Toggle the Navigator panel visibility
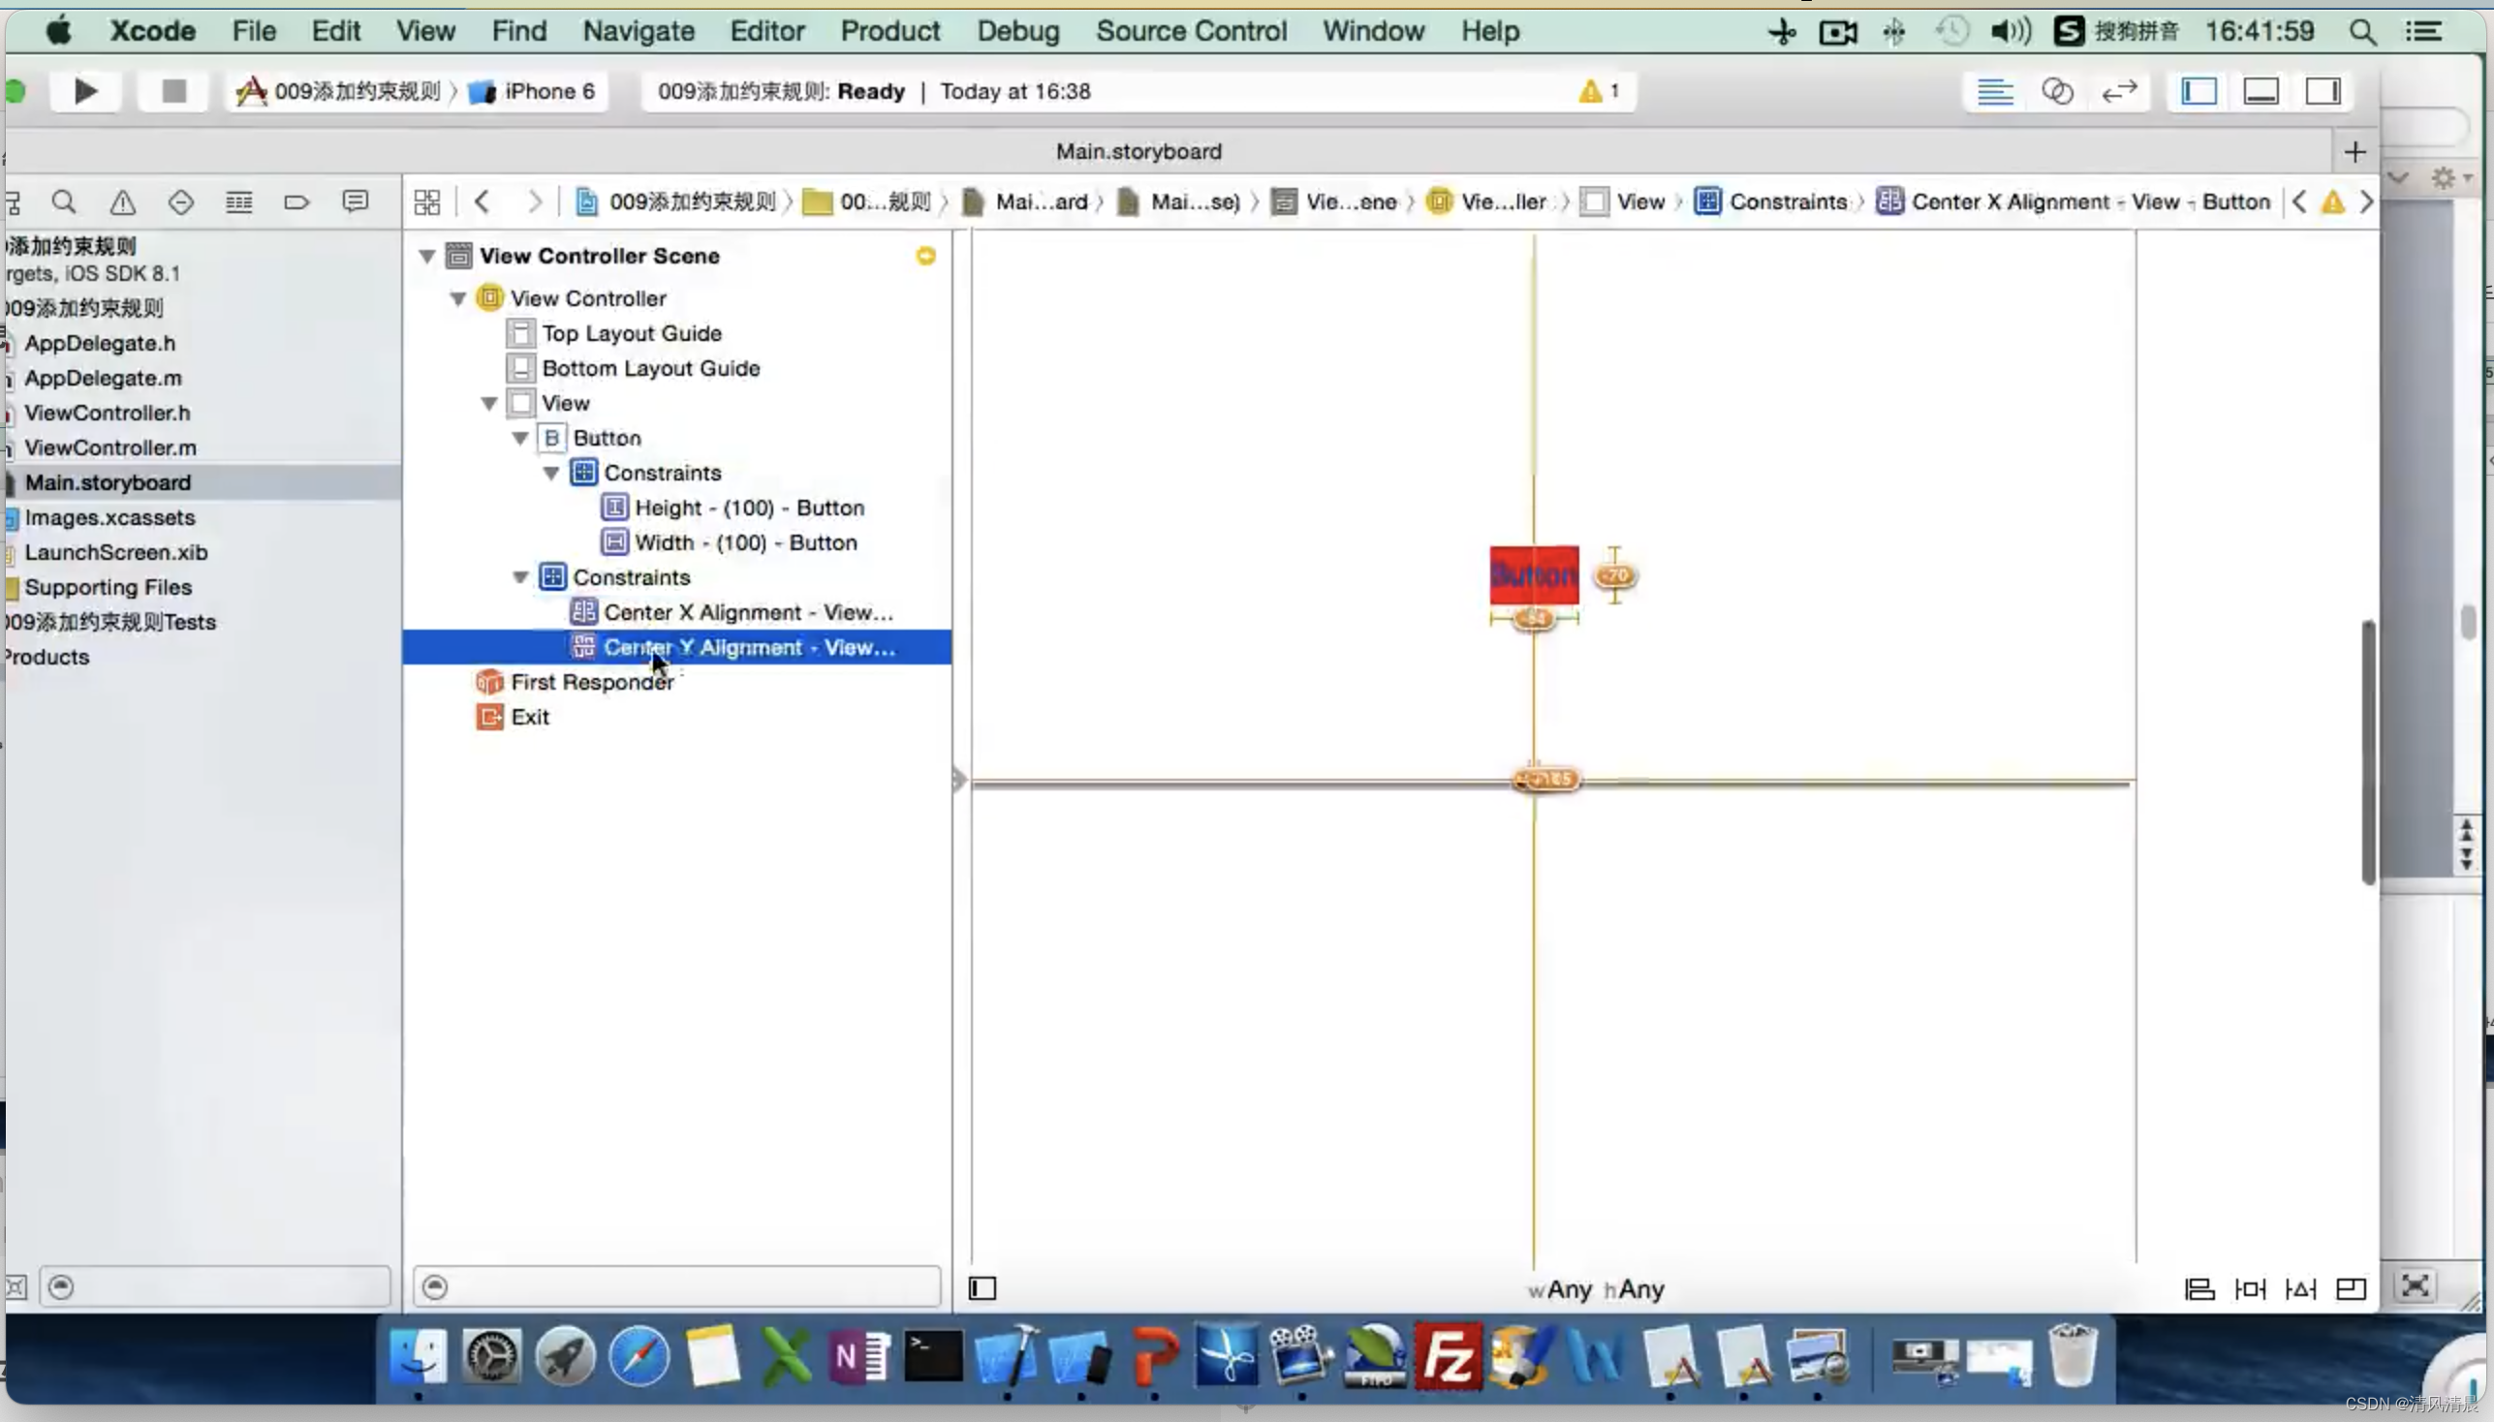This screenshot has height=1422, width=2494. [x=2198, y=91]
